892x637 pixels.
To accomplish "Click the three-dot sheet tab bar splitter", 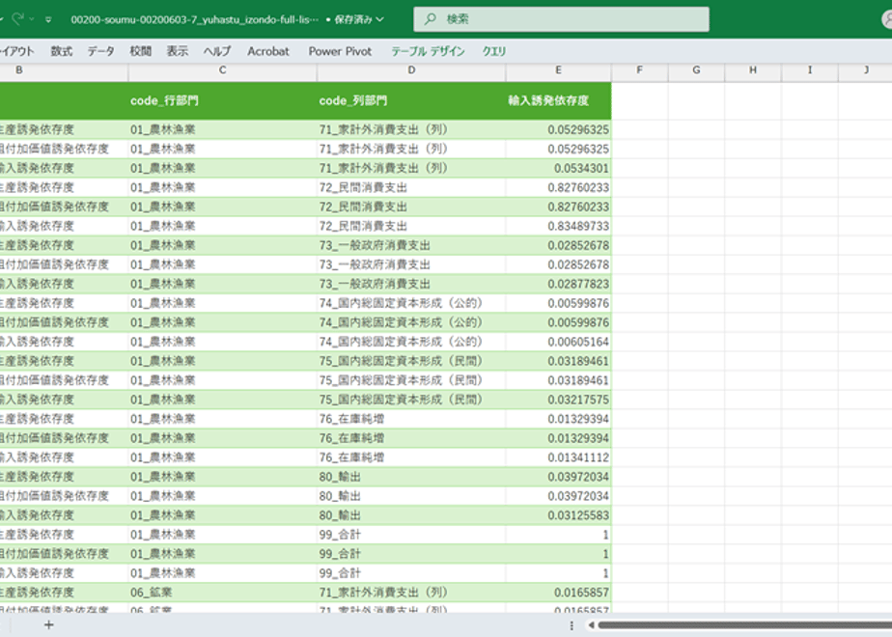I will click(x=571, y=625).
